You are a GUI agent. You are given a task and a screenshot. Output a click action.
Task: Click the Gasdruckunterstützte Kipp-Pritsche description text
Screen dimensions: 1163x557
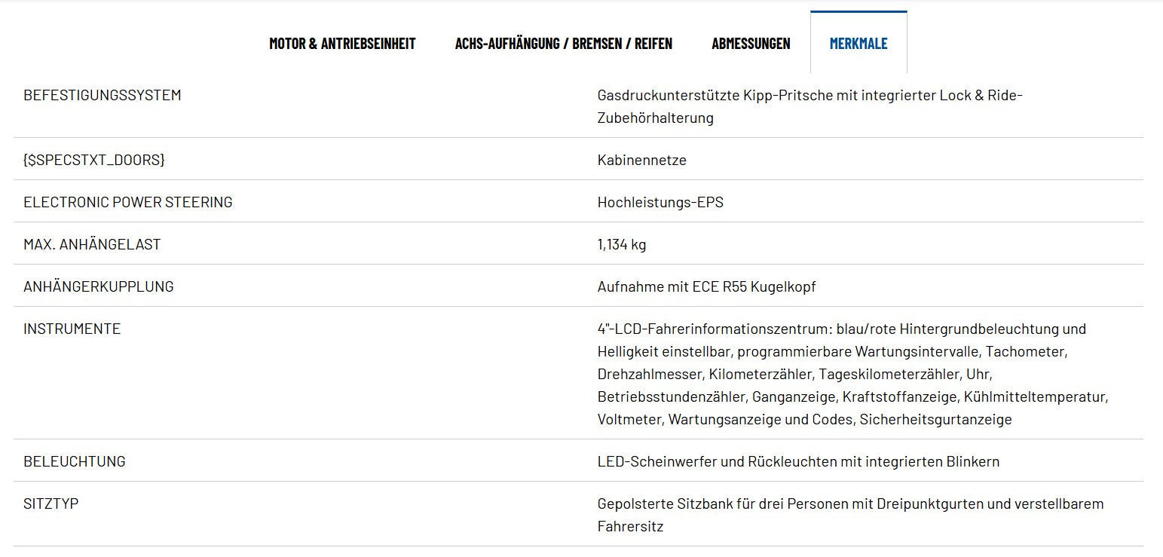click(x=810, y=106)
